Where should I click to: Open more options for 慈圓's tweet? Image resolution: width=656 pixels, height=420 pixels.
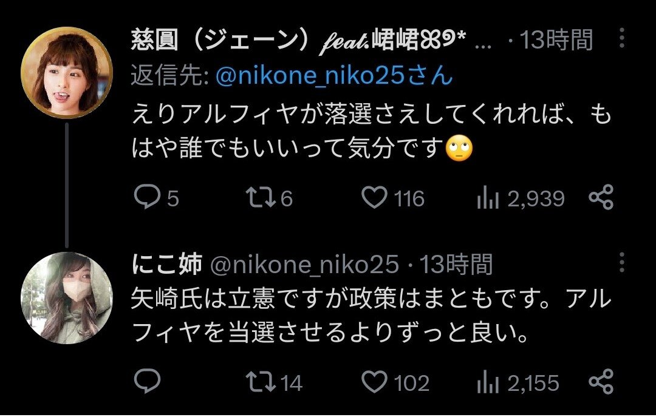[x=622, y=38]
